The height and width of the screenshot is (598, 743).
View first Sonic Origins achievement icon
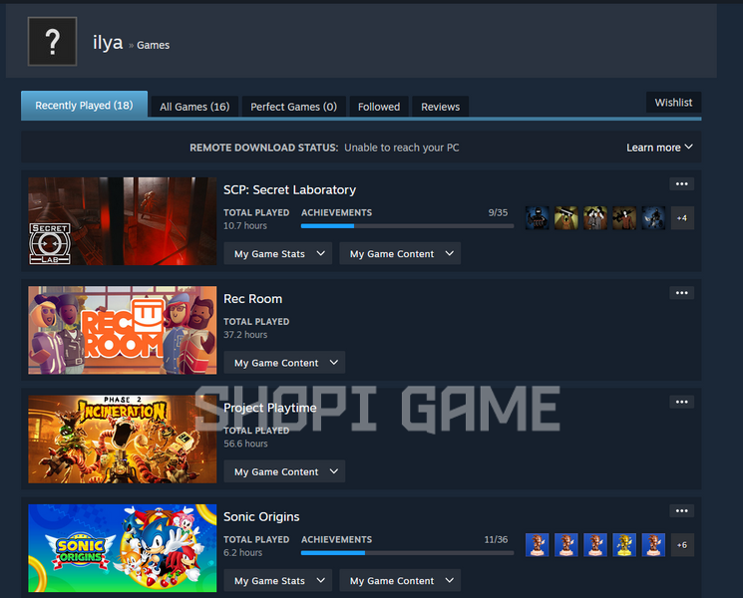tap(538, 544)
